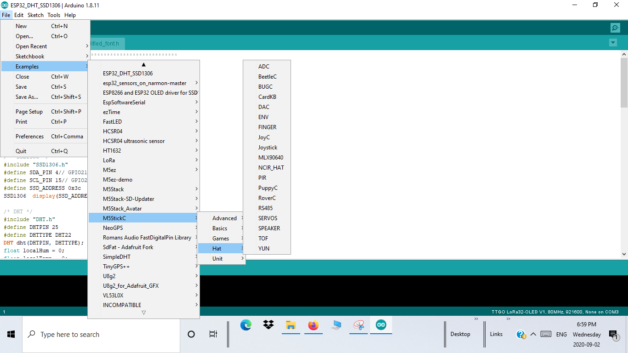The width and height of the screenshot is (628, 353).
Task: Select the TOF Hat example
Action: point(267,239)
